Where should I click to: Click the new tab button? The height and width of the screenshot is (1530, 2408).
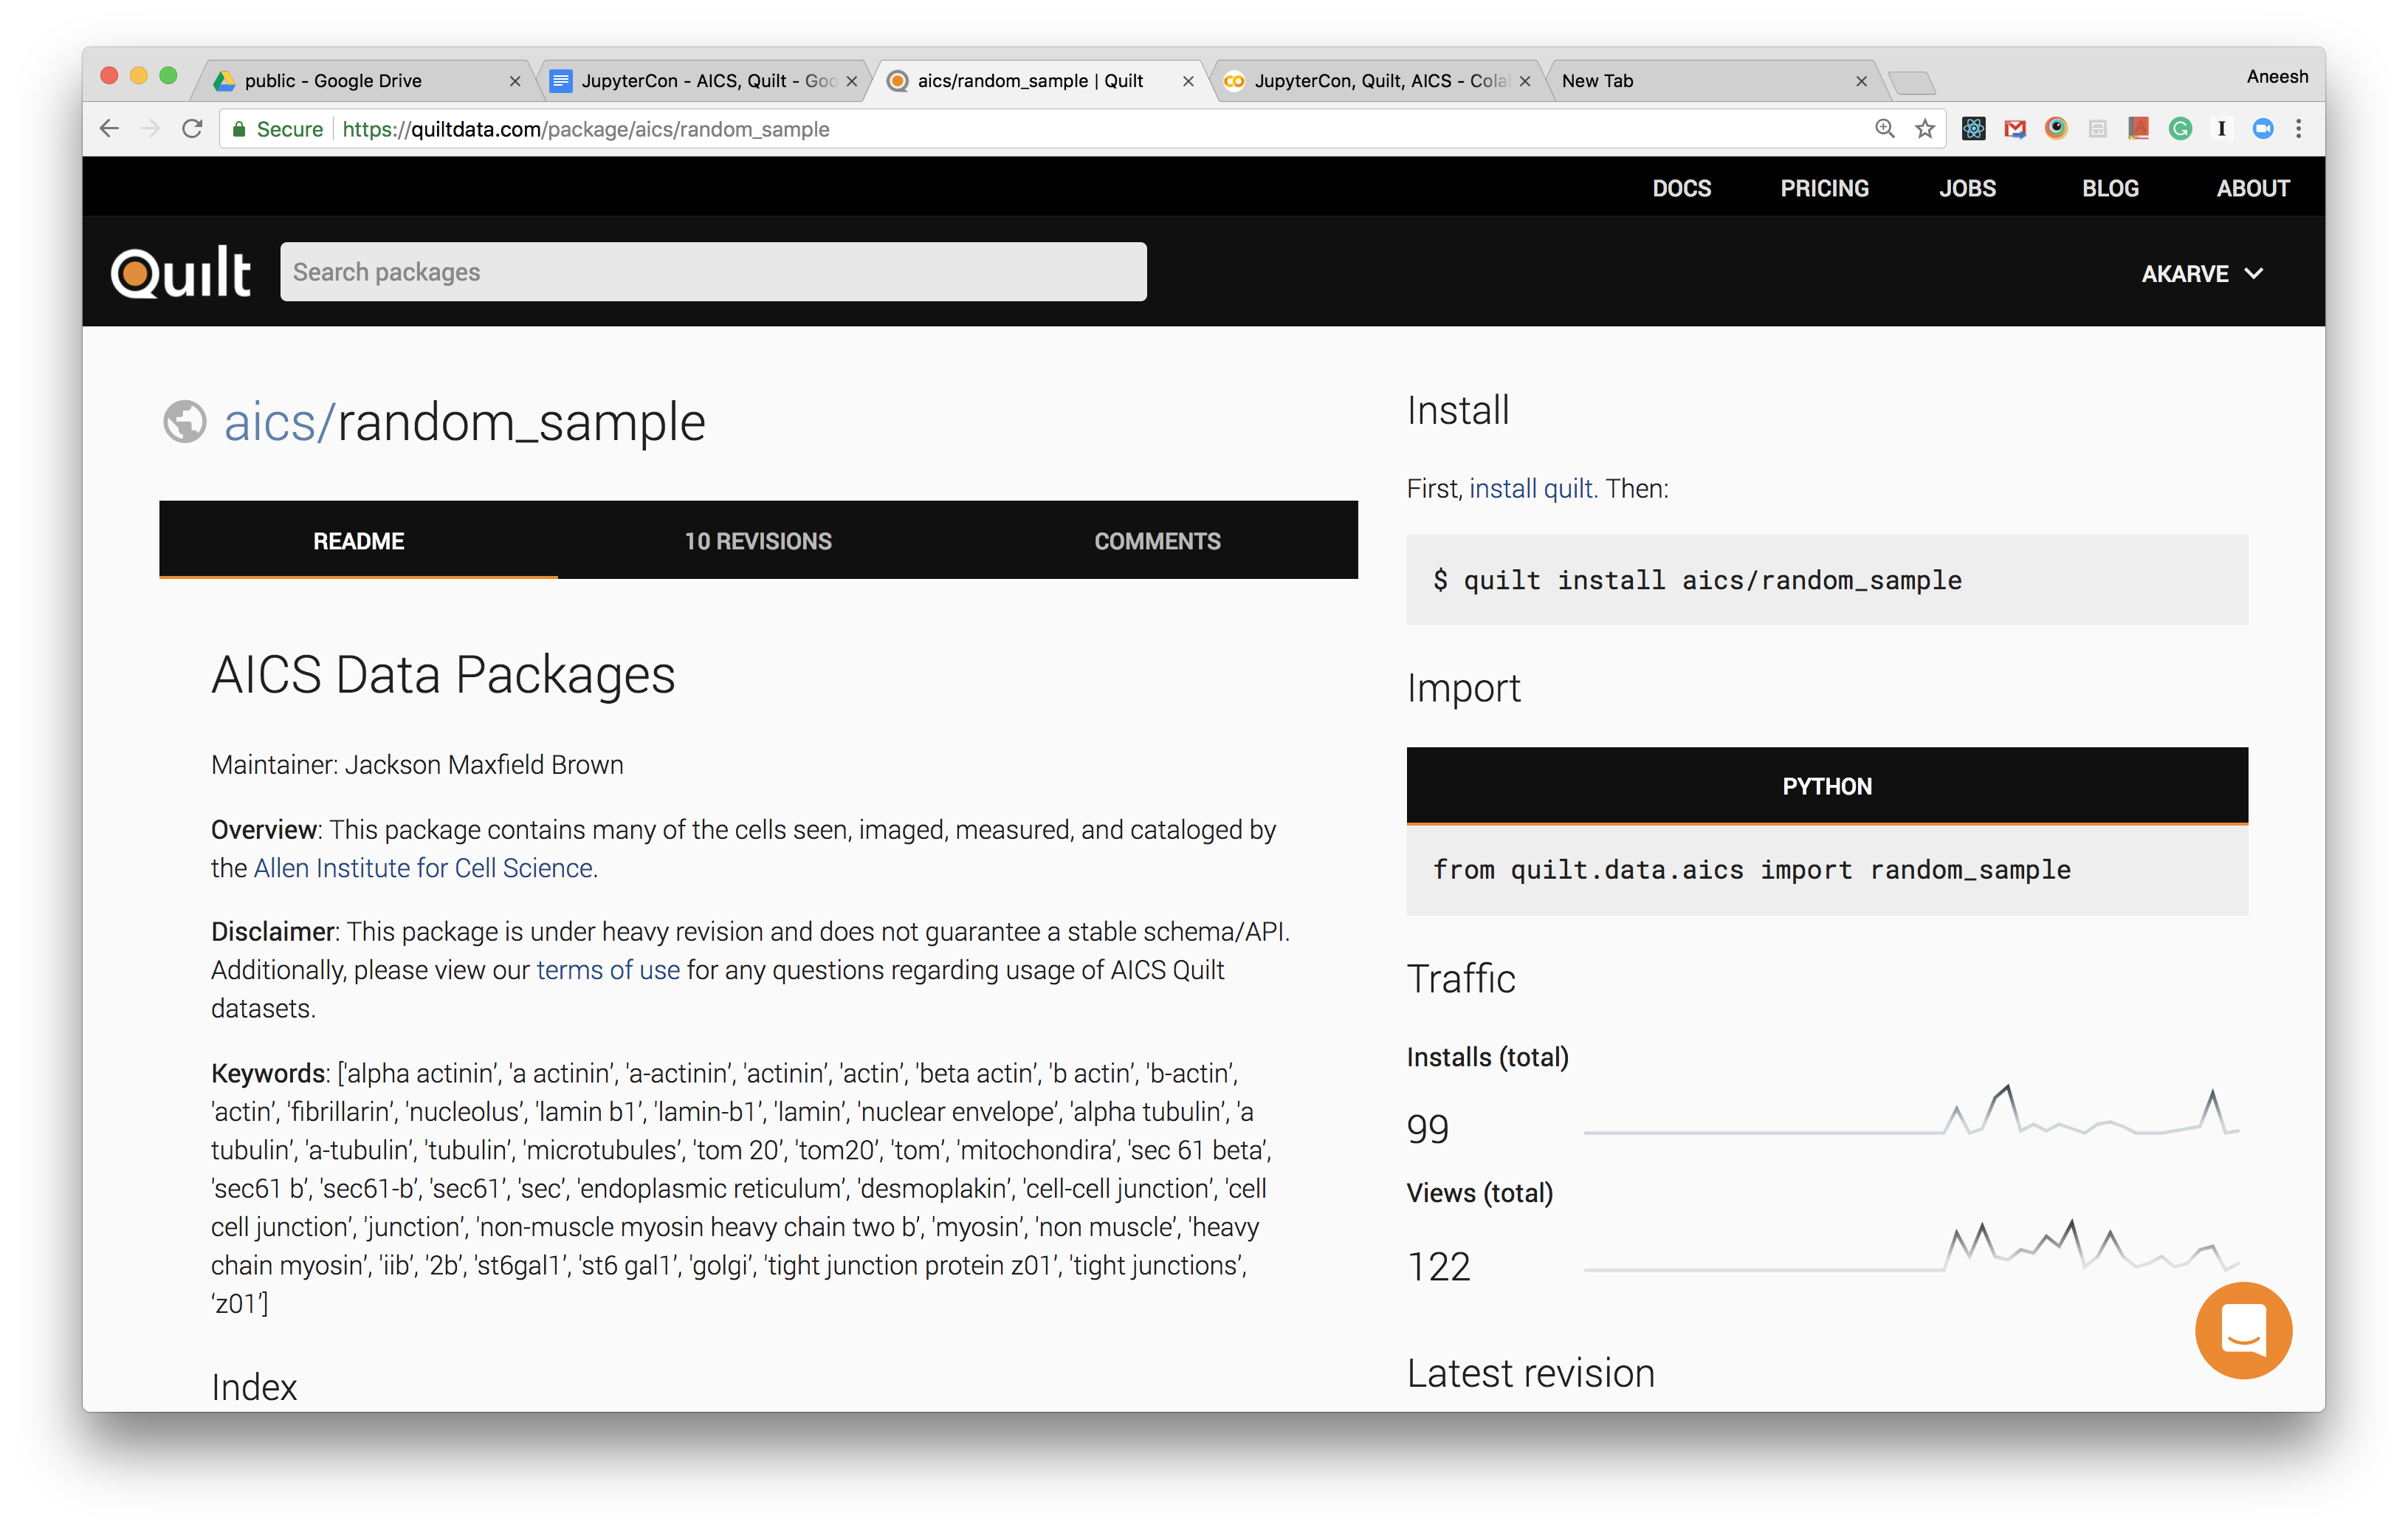(x=1913, y=82)
